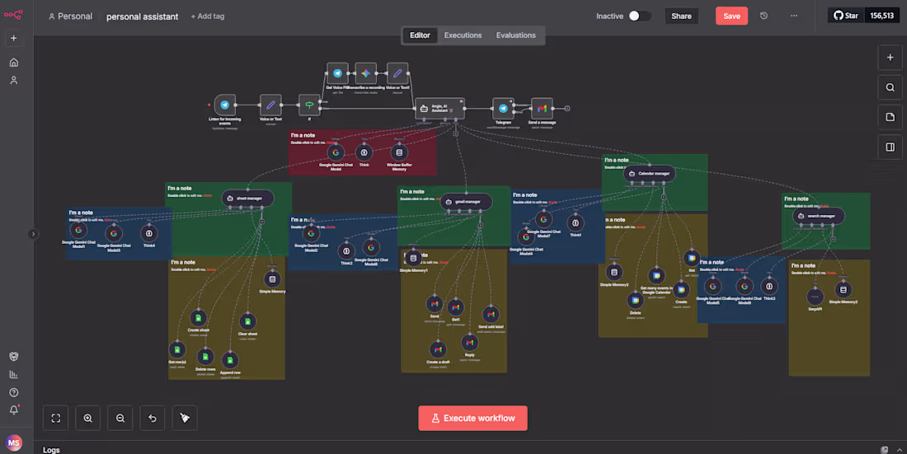Open the Logs panel
The image size is (907, 454).
[x=51, y=449]
